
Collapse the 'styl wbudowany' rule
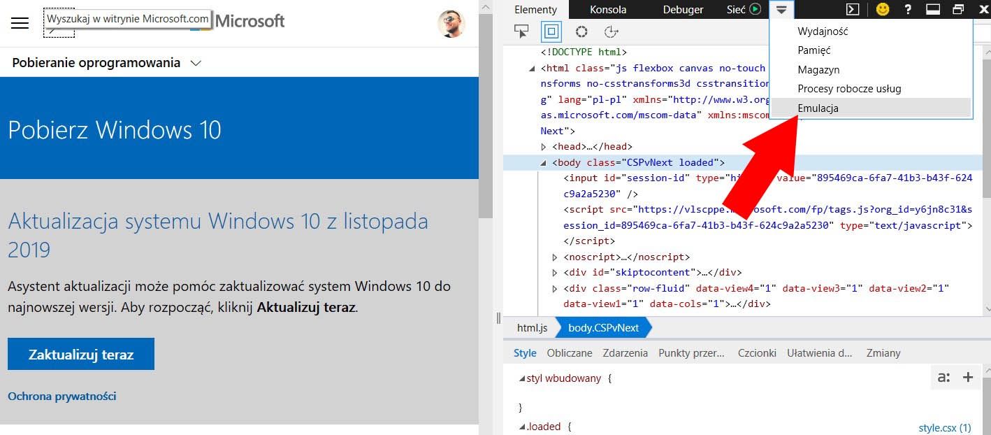pyautogui.click(x=521, y=378)
